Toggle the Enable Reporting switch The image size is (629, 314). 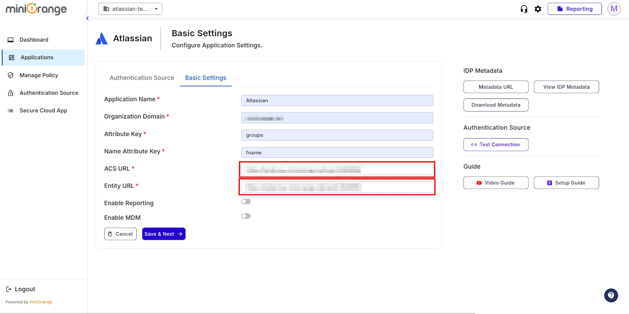pos(246,201)
